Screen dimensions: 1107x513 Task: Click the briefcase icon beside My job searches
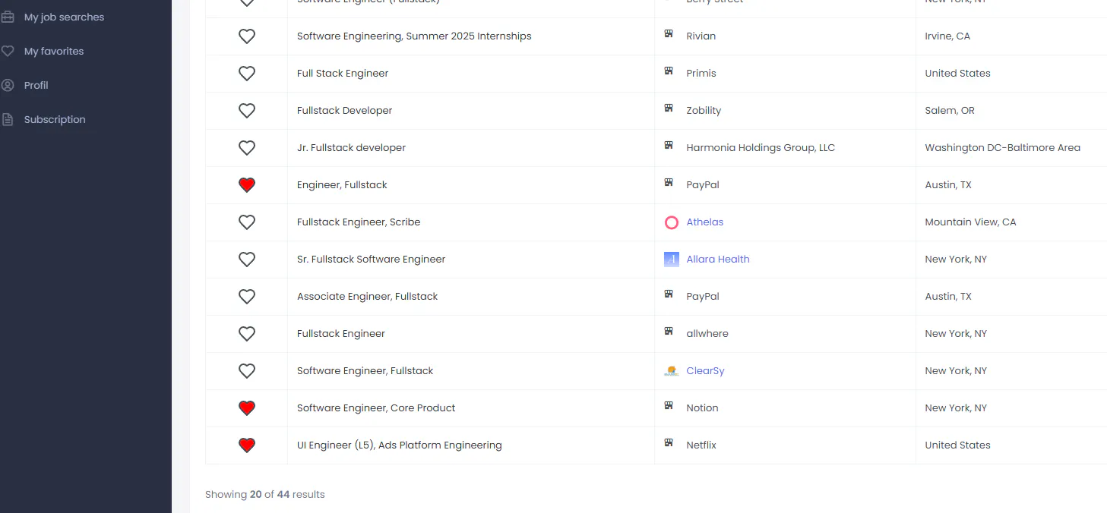[x=8, y=17]
